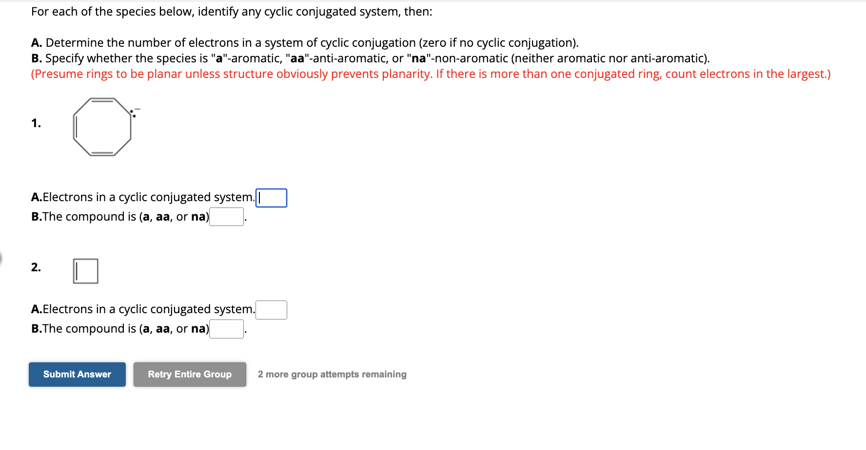Click the square cyclobutadiene structure image

click(86, 271)
